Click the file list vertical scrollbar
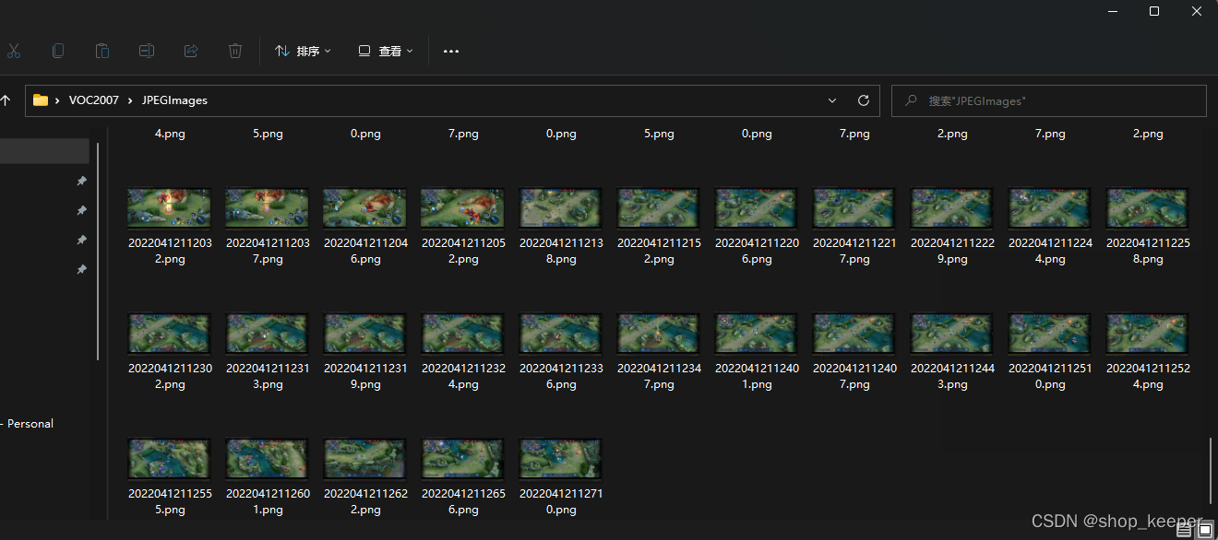The width and height of the screenshot is (1218, 540). click(x=1212, y=470)
